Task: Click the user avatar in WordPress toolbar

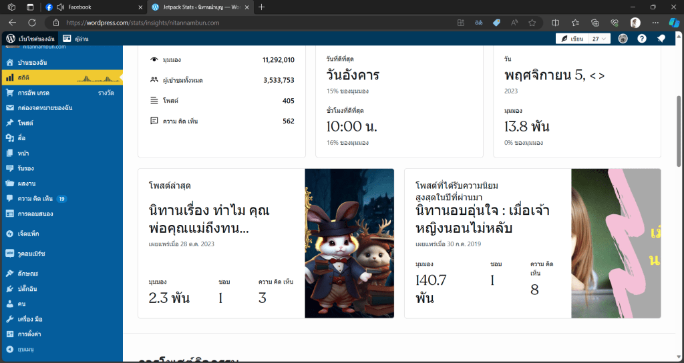Action: [623, 39]
